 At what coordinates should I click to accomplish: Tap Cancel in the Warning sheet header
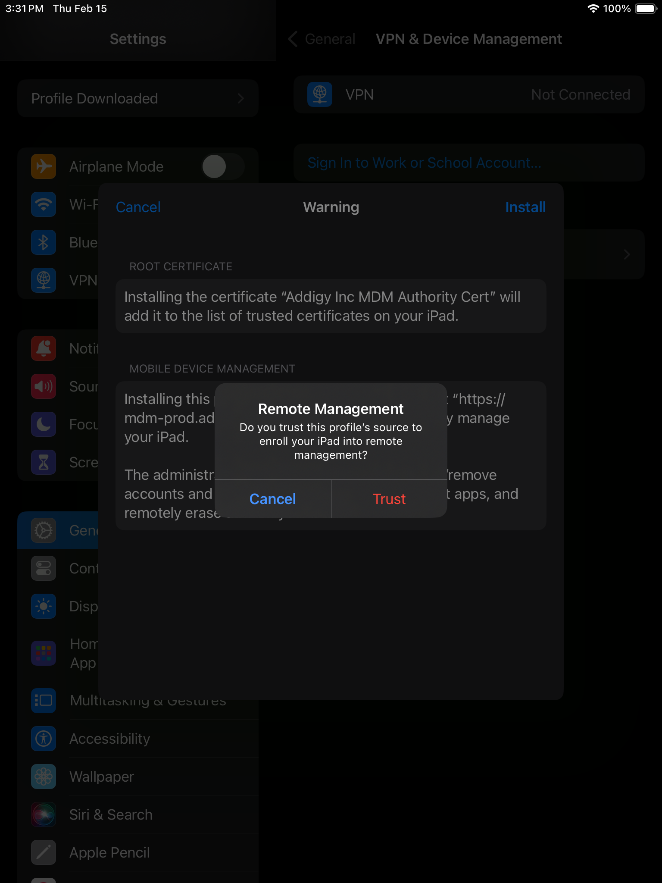pyautogui.click(x=138, y=207)
